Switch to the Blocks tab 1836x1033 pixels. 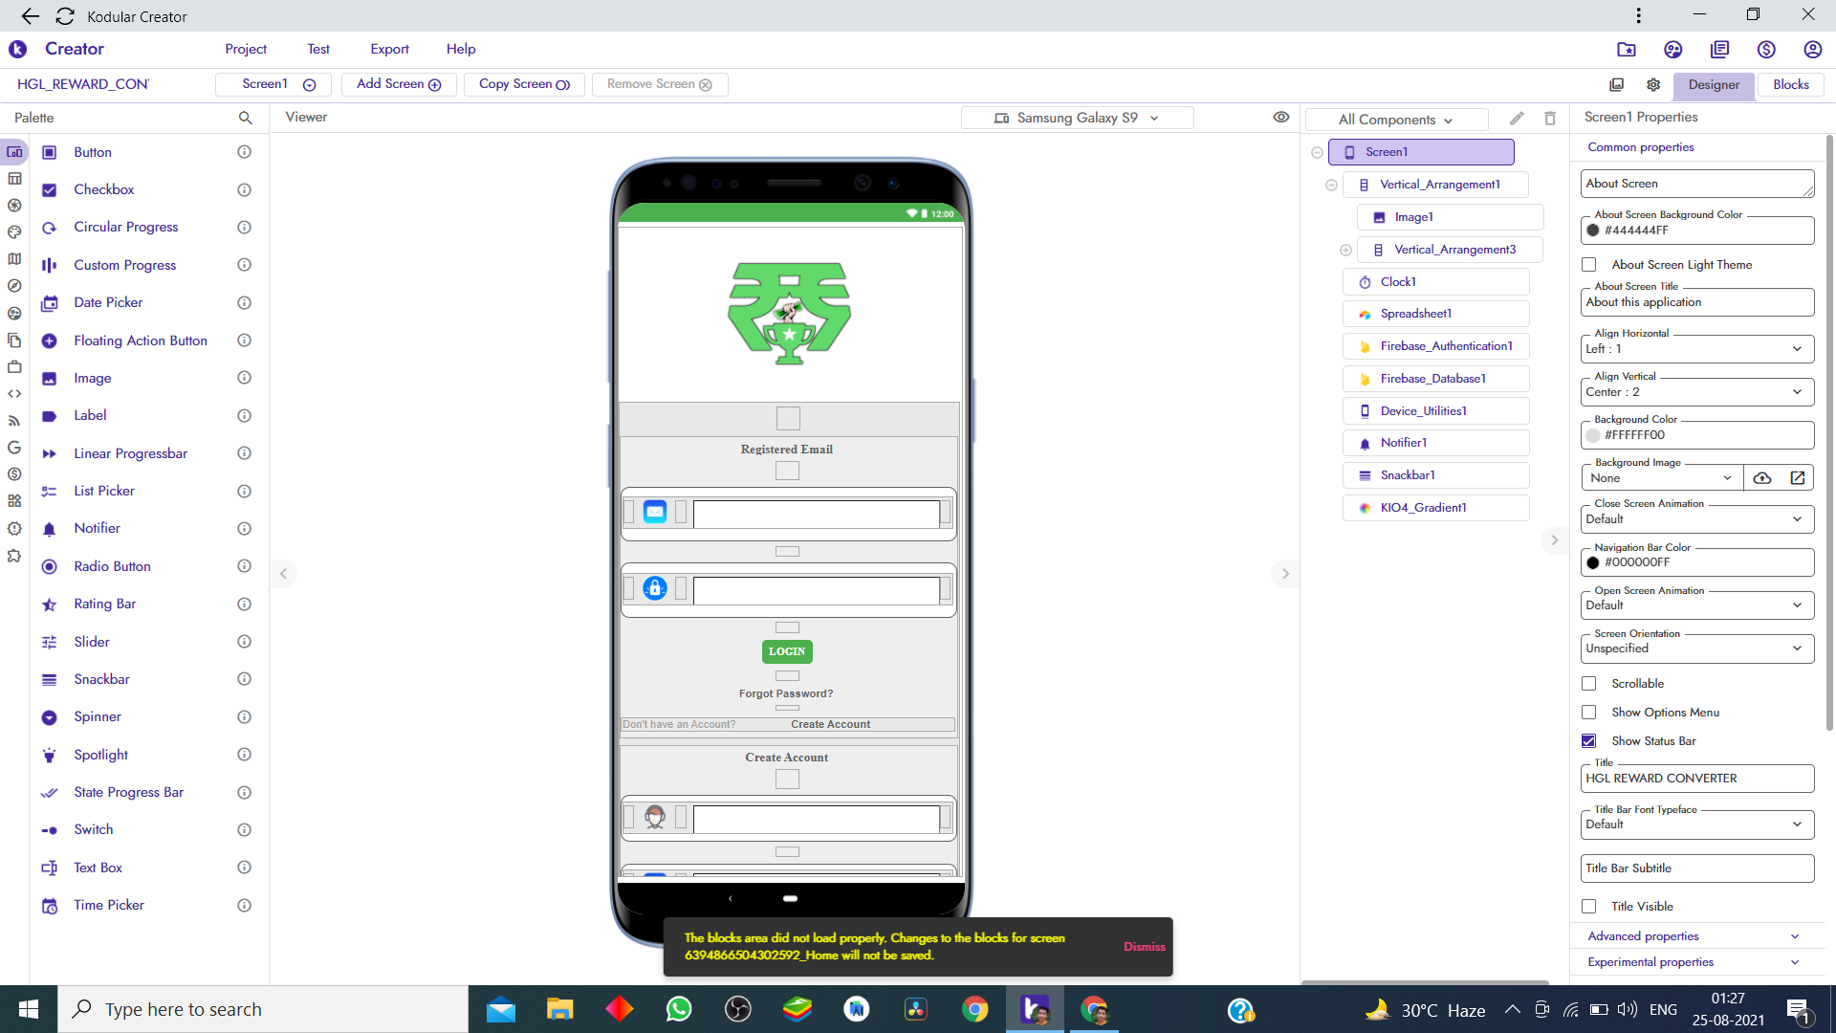click(1790, 84)
